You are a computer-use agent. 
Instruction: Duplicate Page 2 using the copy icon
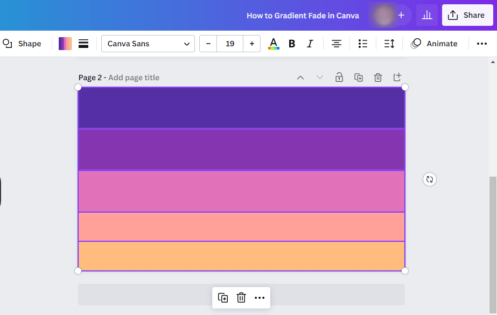coord(359,78)
